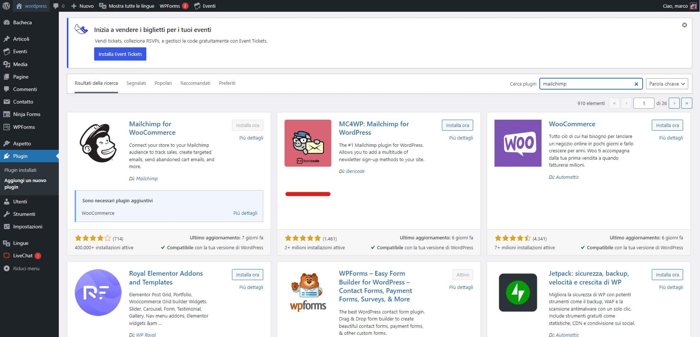Install MC4WP Mailchimp for WordPress

pyautogui.click(x=457, y=125)
